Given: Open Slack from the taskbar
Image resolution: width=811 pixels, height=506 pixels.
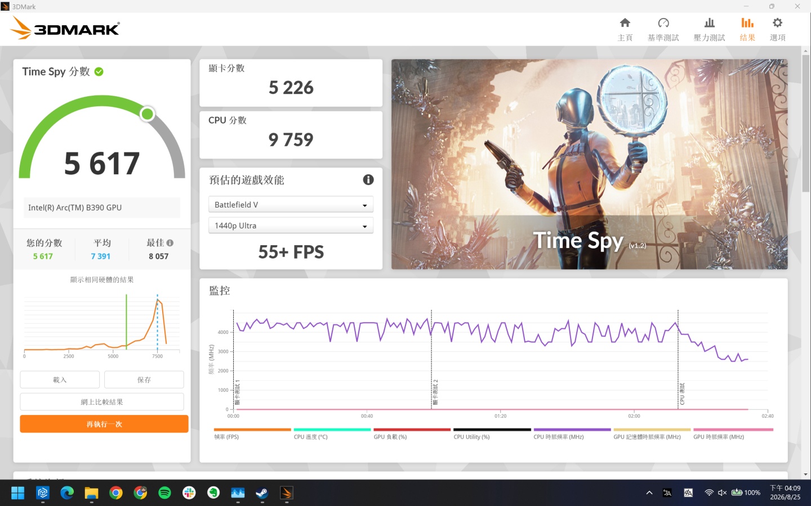Looking at the screenshot, I should tap(189, 493).
